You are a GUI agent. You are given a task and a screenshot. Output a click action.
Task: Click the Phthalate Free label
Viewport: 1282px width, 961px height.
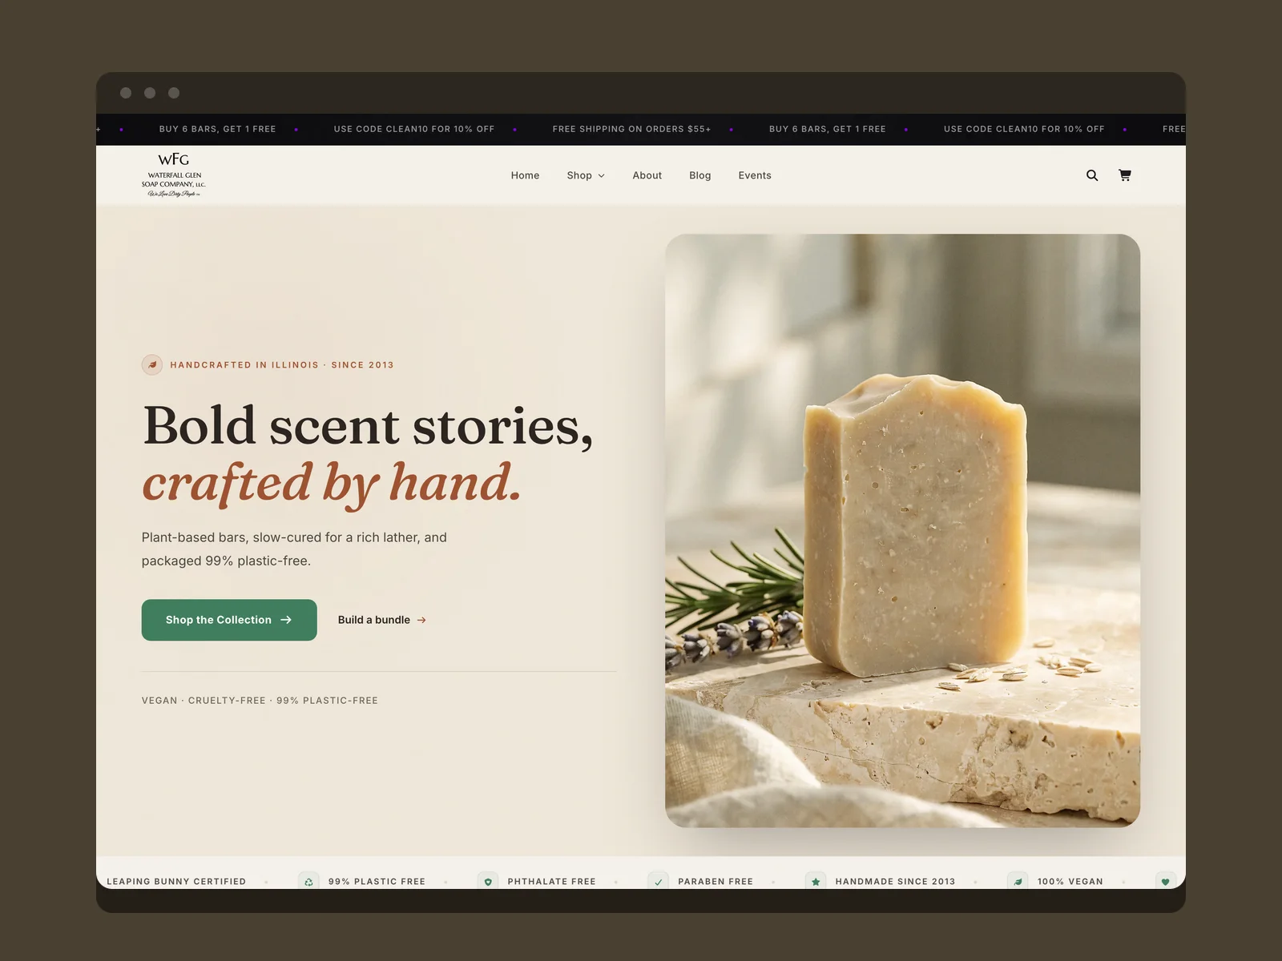[551, 882]
